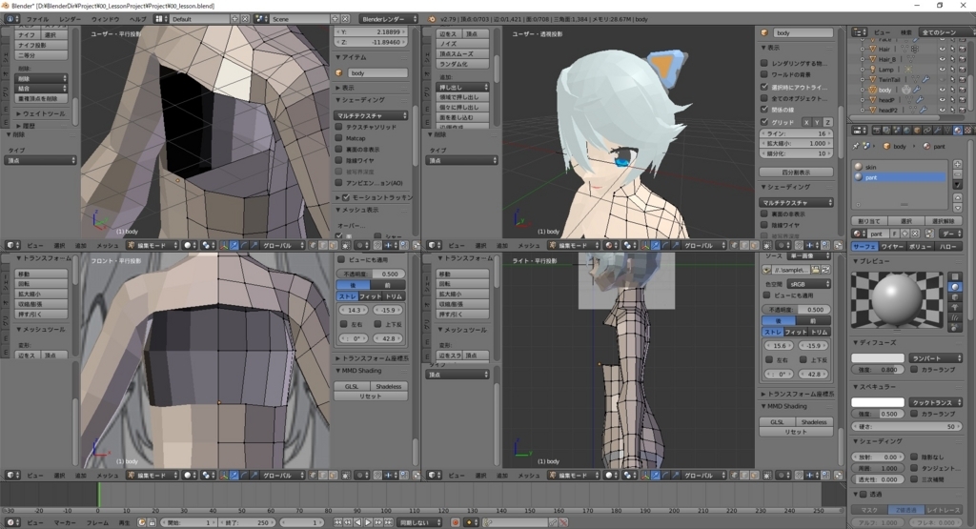Click the red auto-keyframe record button
This screenshot has height=529, width=976.
point(456,522)
